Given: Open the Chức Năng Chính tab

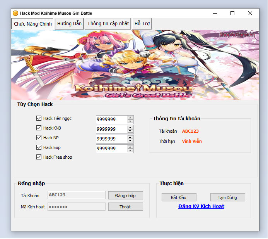Looking at the screenshot, I should tap(33, 24).
